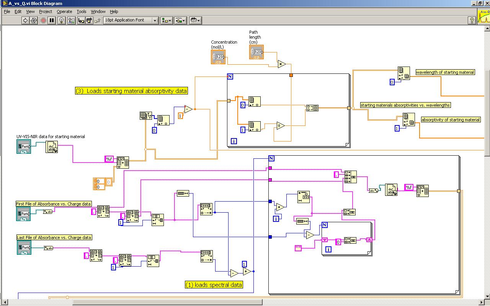
Task: Open the Edit menu
Action: [18, 11]
